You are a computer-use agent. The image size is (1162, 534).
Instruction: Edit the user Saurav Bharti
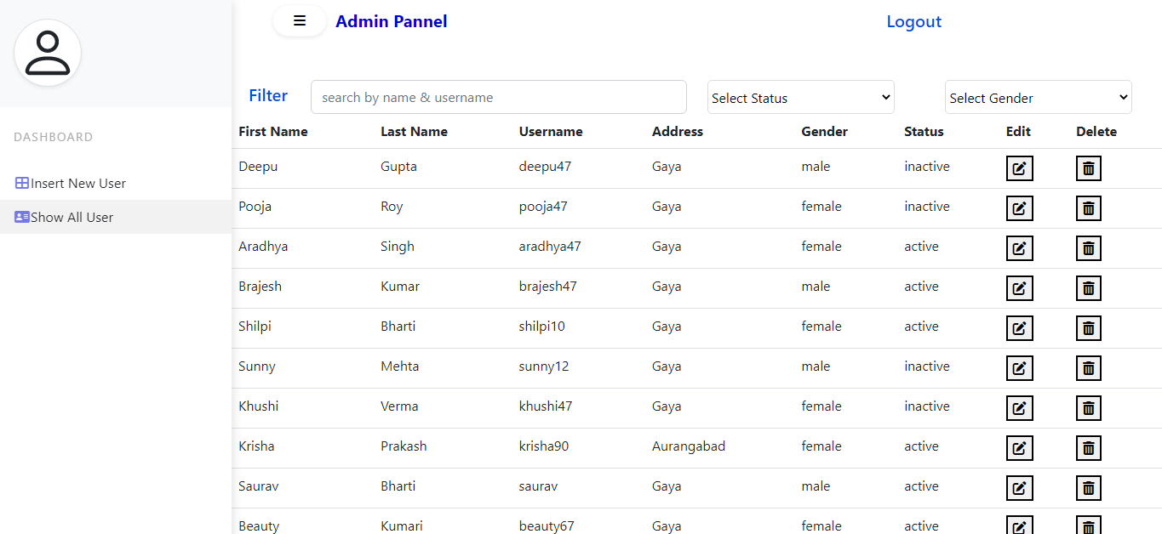[1019, 487]
